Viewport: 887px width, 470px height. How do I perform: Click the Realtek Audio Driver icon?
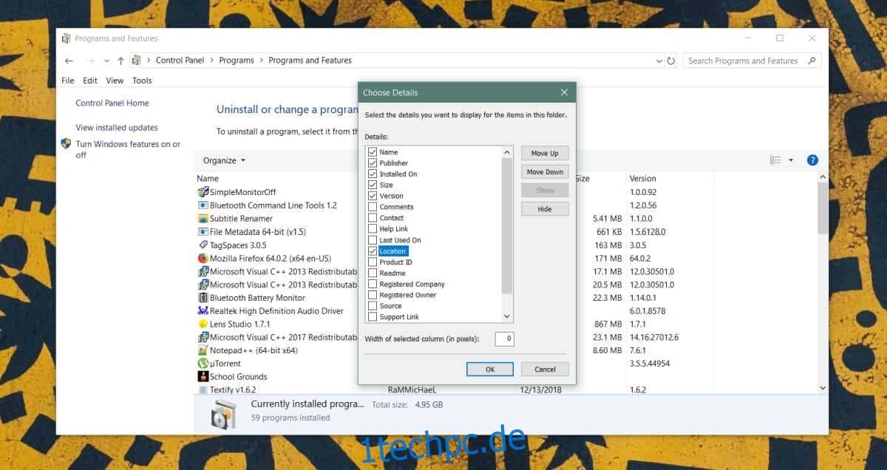pyautogui.click(x=203, y=311)
